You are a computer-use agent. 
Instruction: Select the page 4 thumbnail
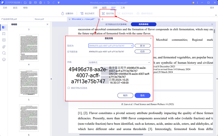point(29,48)
